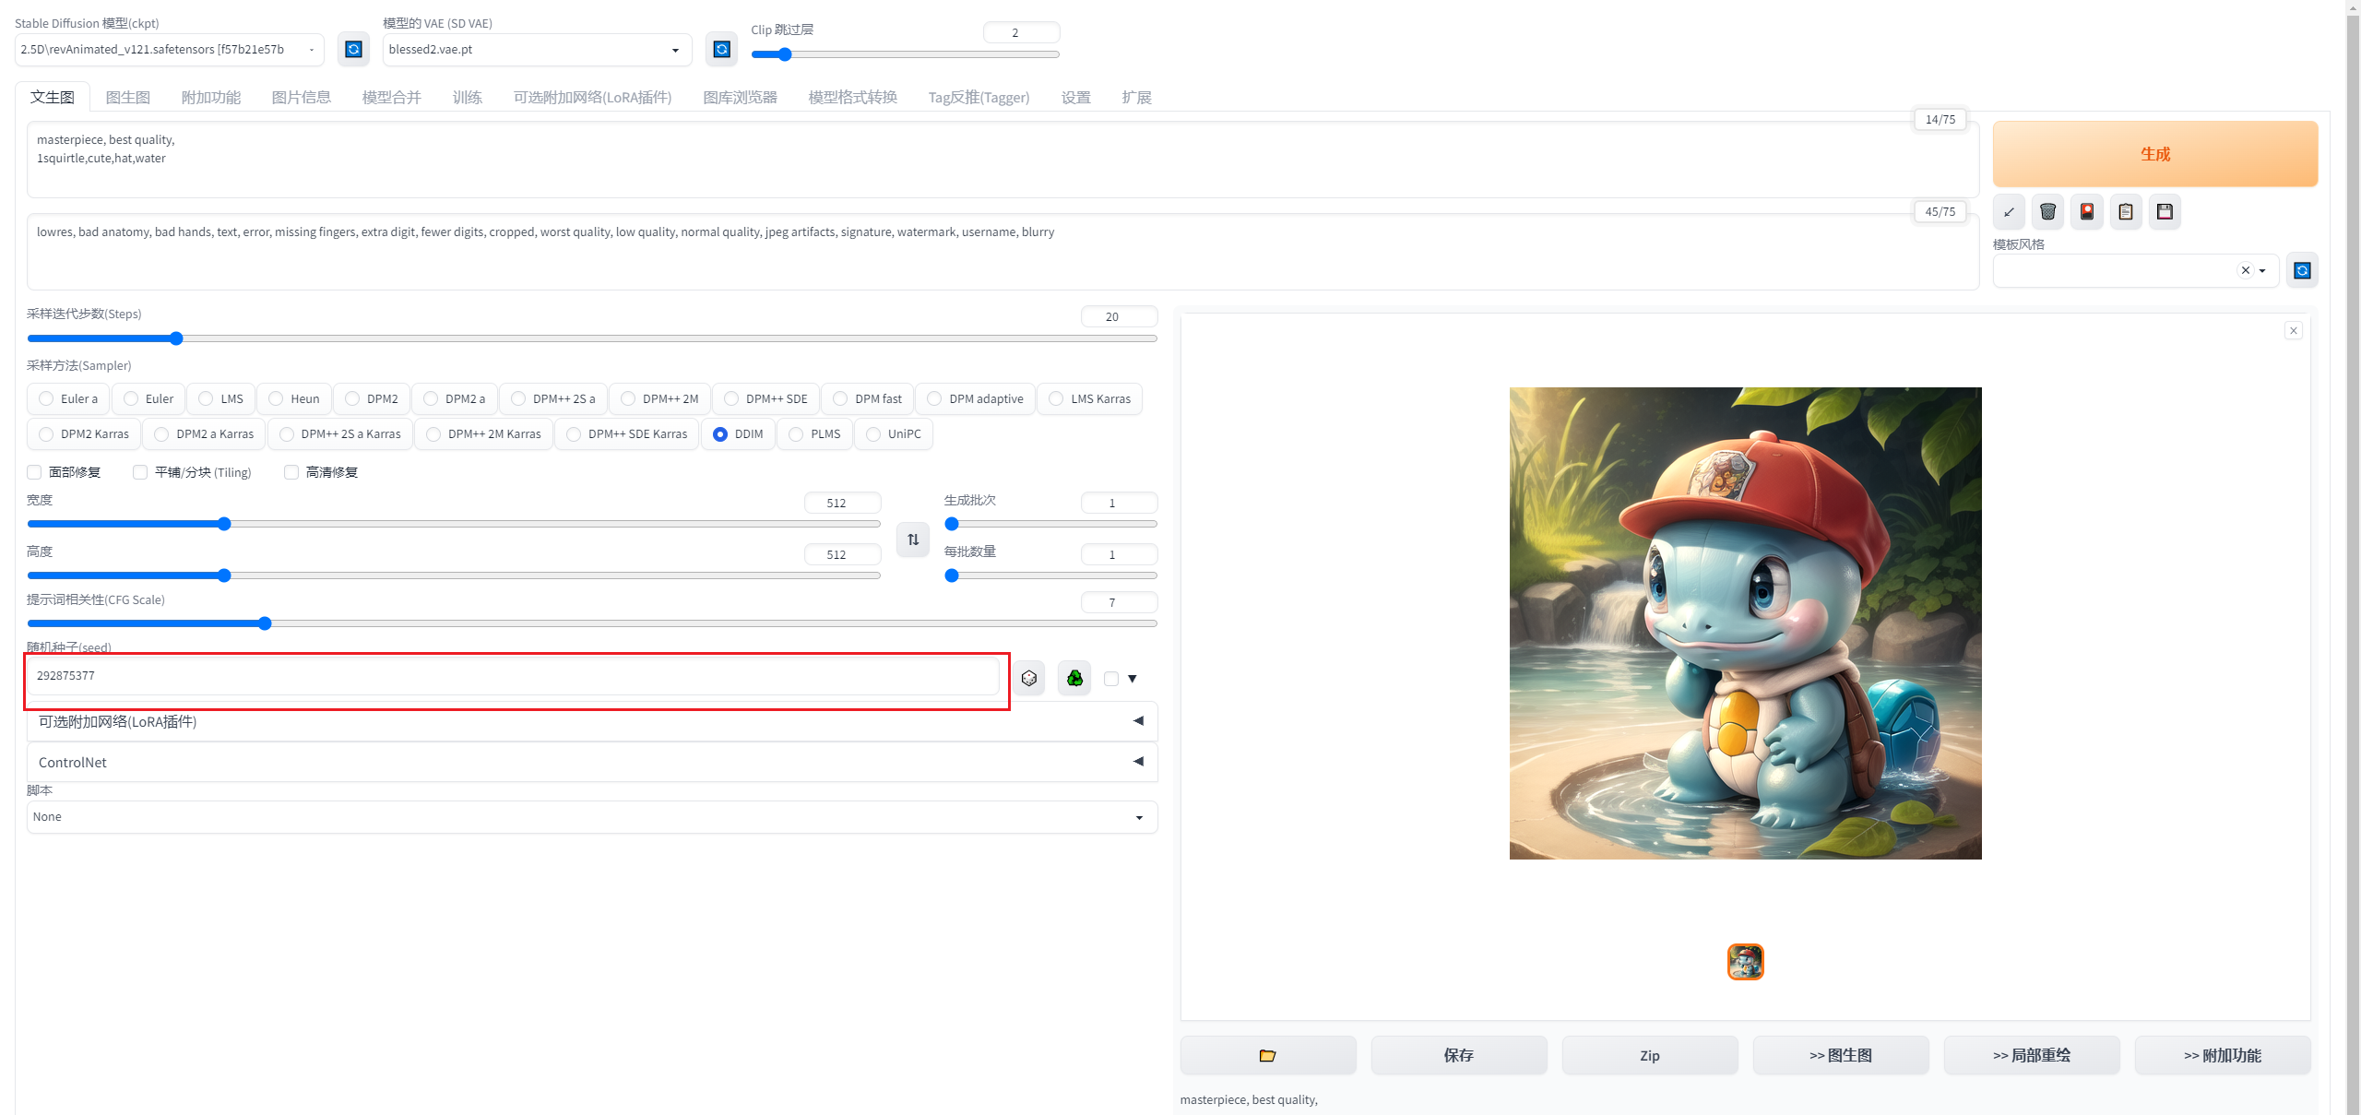
Task: Apply selected styles with clipboard icon
Action: [x=2126, y=212]
